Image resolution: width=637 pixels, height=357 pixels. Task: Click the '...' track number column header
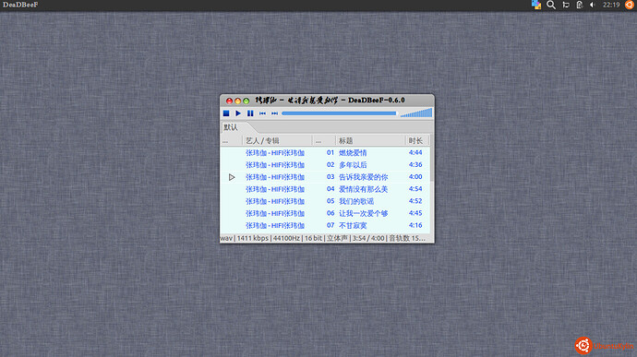(324, 140)
